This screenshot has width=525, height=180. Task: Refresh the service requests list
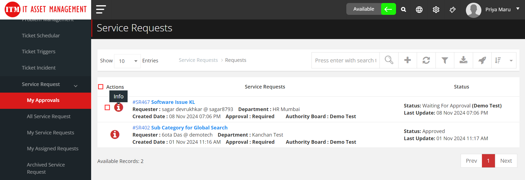point(426,60)
